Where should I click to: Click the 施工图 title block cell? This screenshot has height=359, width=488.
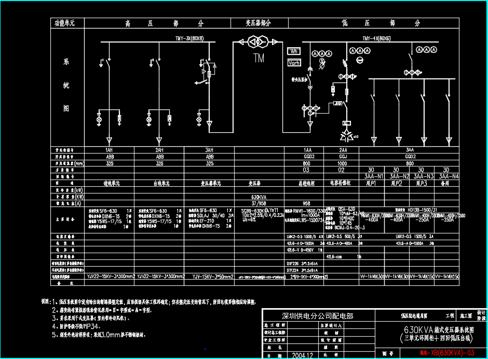[466, 316]
